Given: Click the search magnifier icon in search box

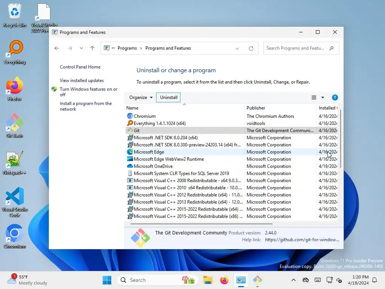Looking at the screenshot, I should 332,48.
